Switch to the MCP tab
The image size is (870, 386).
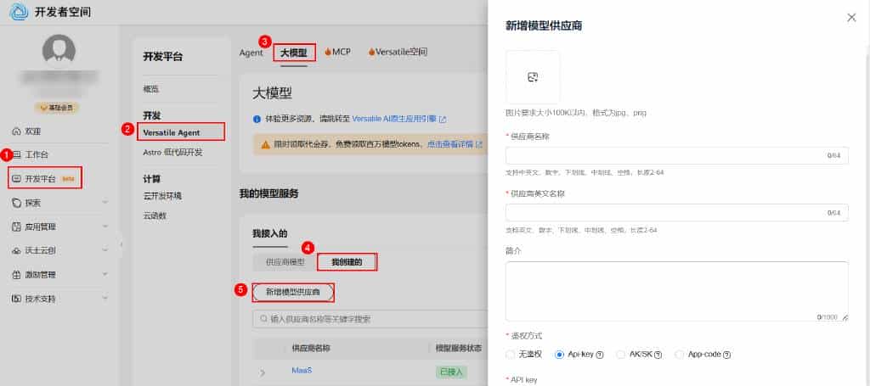coord(337,53)
